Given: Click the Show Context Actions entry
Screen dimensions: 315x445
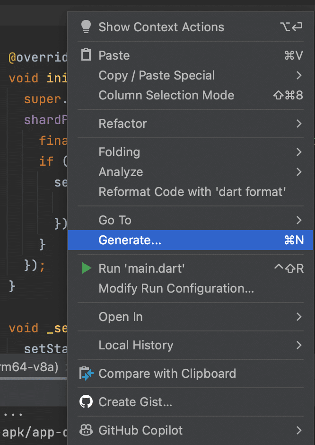Looking at the screenshot, I should (x=161, y=27).
